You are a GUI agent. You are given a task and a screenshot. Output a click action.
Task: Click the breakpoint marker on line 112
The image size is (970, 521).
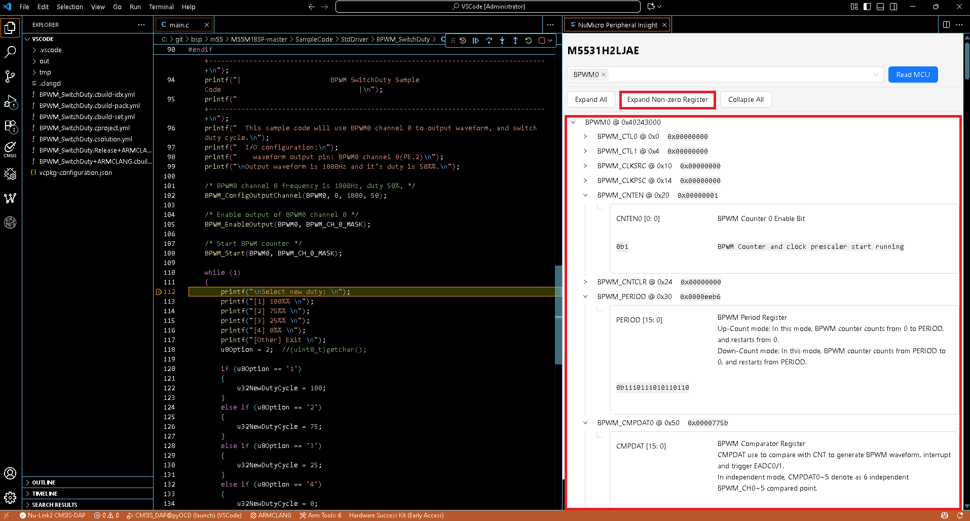159,292
